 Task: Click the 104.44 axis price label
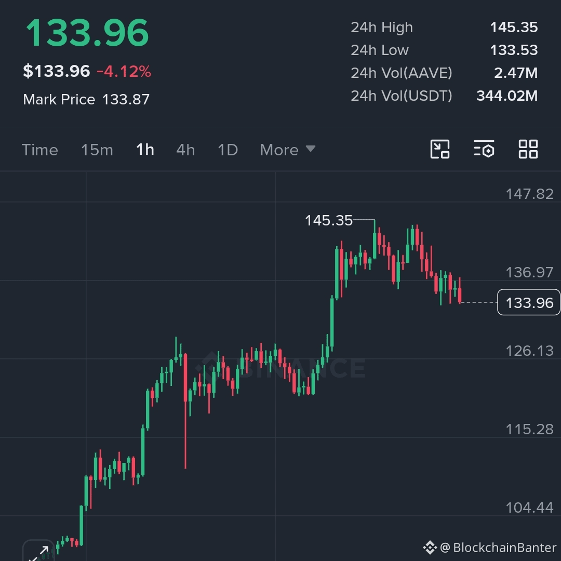click(x=529, y=507)
